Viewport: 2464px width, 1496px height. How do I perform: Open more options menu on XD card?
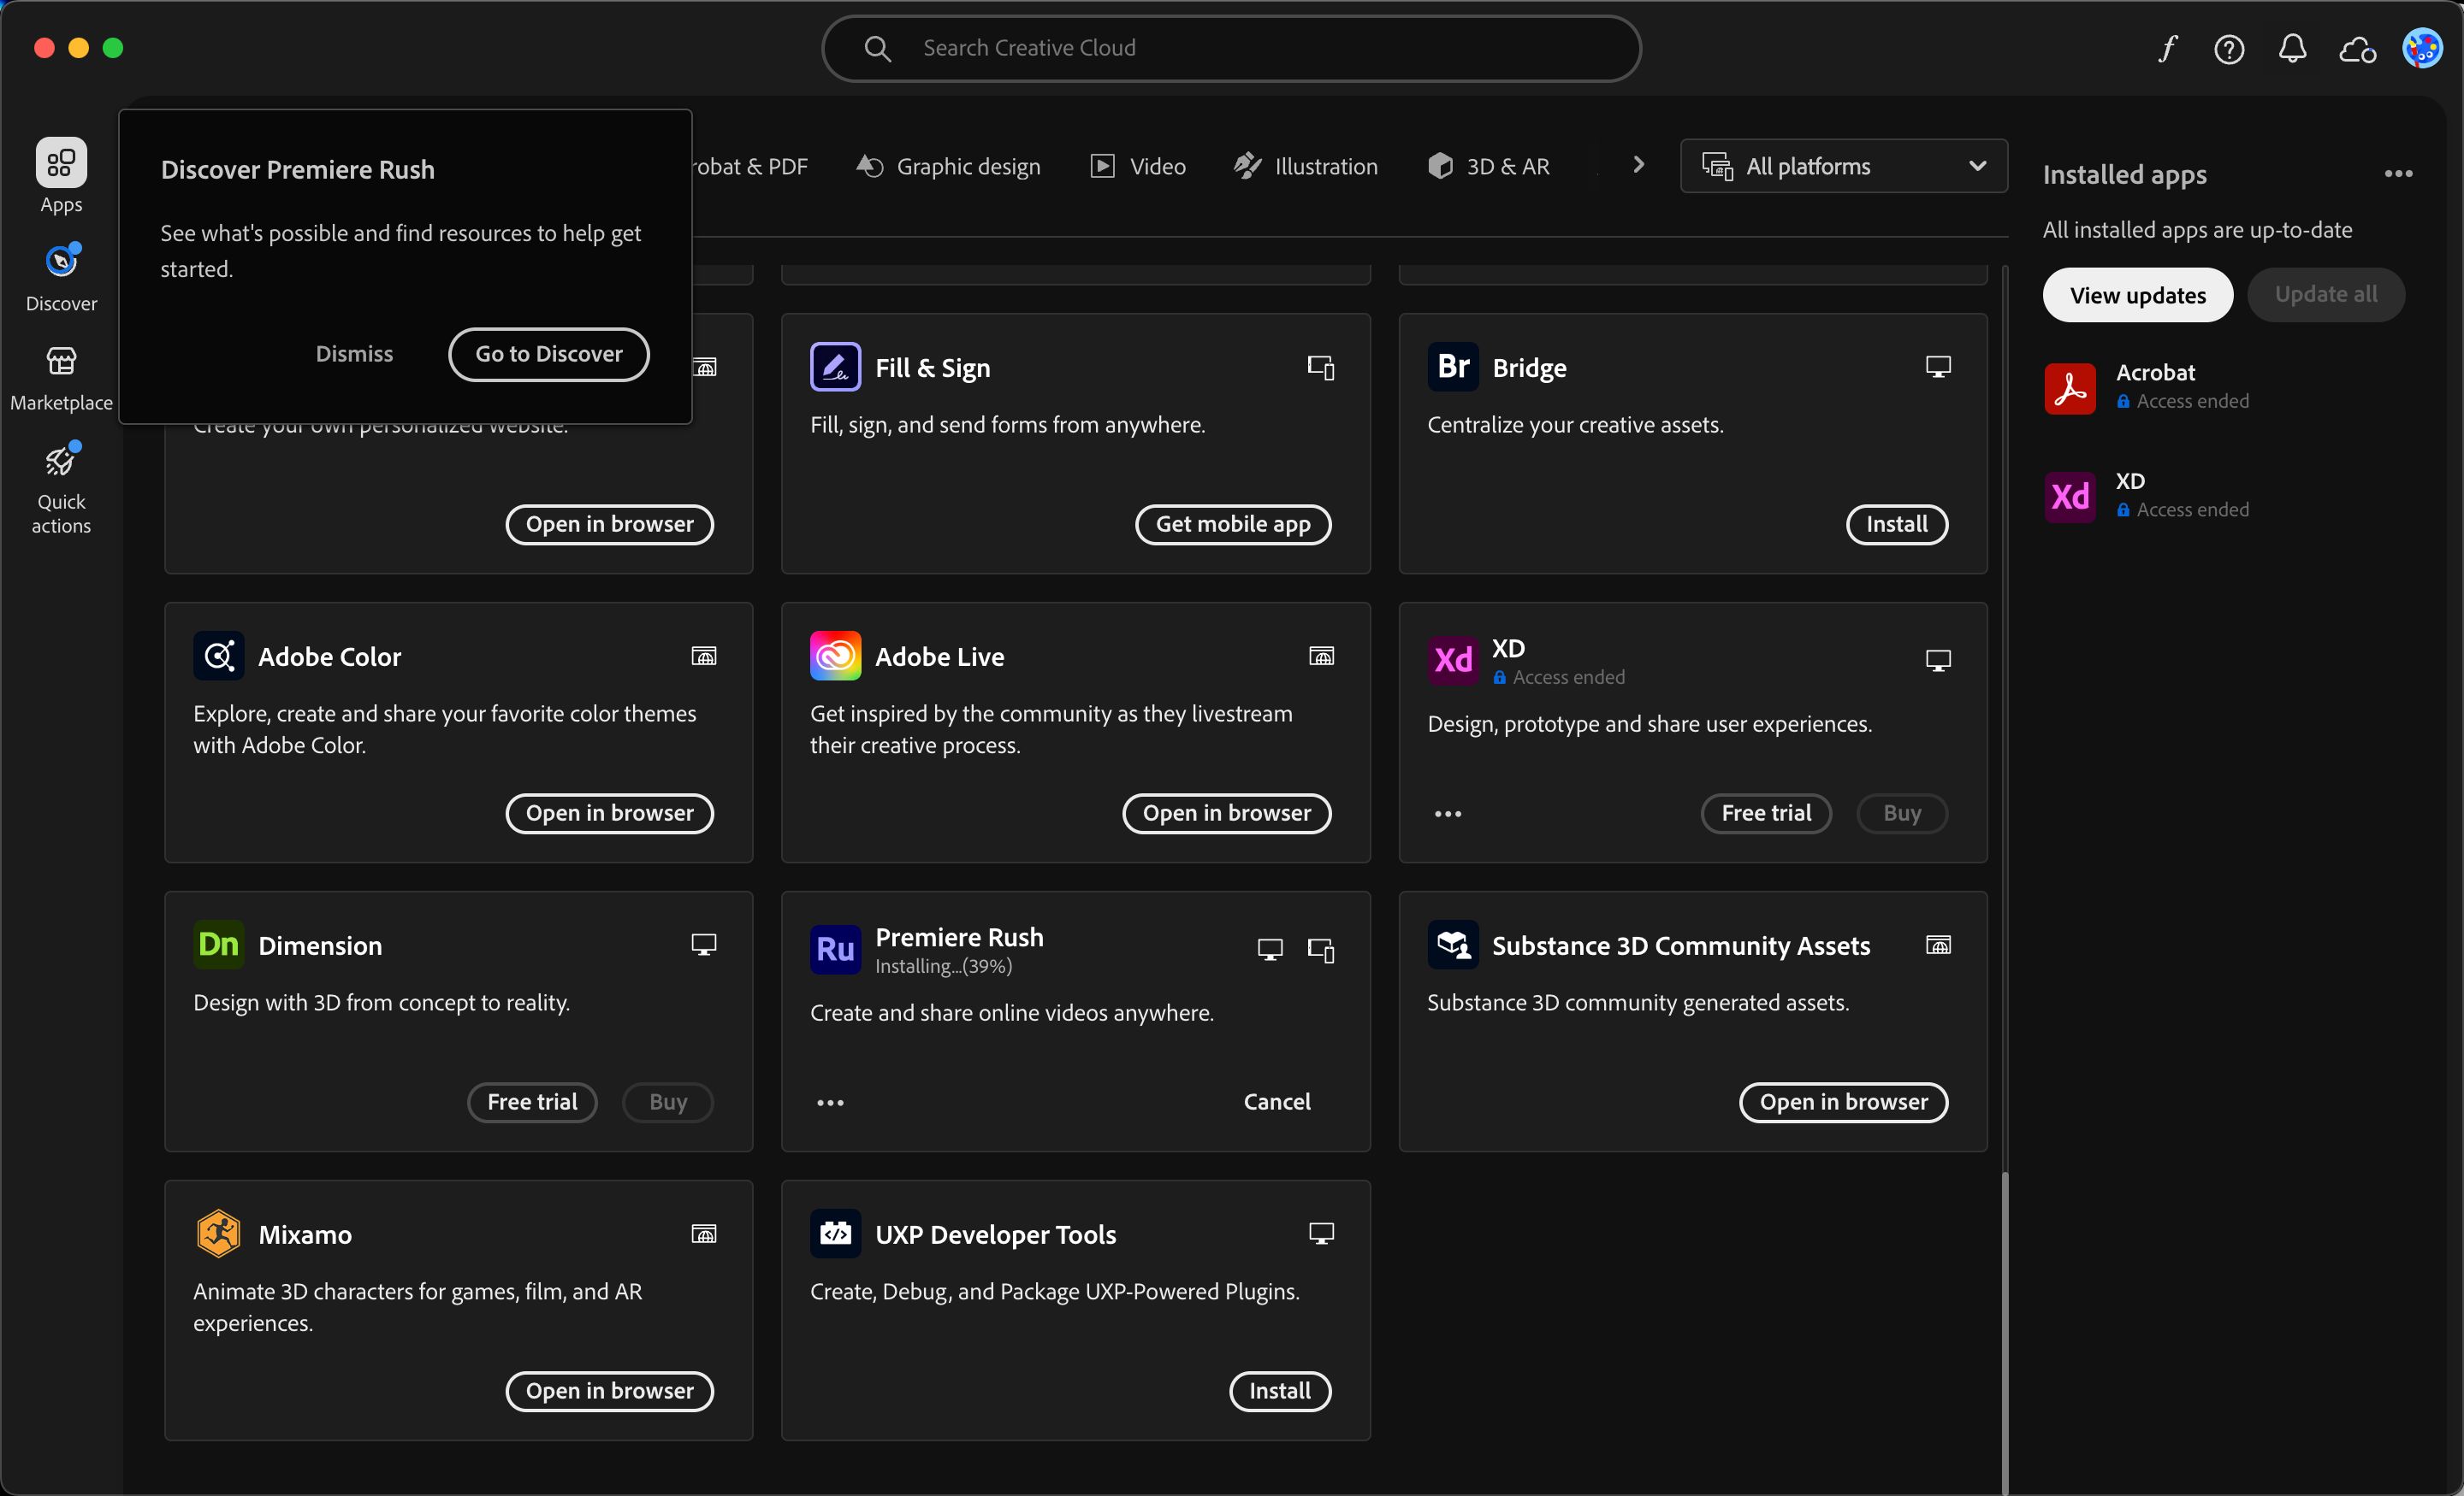pos(1447,814)
